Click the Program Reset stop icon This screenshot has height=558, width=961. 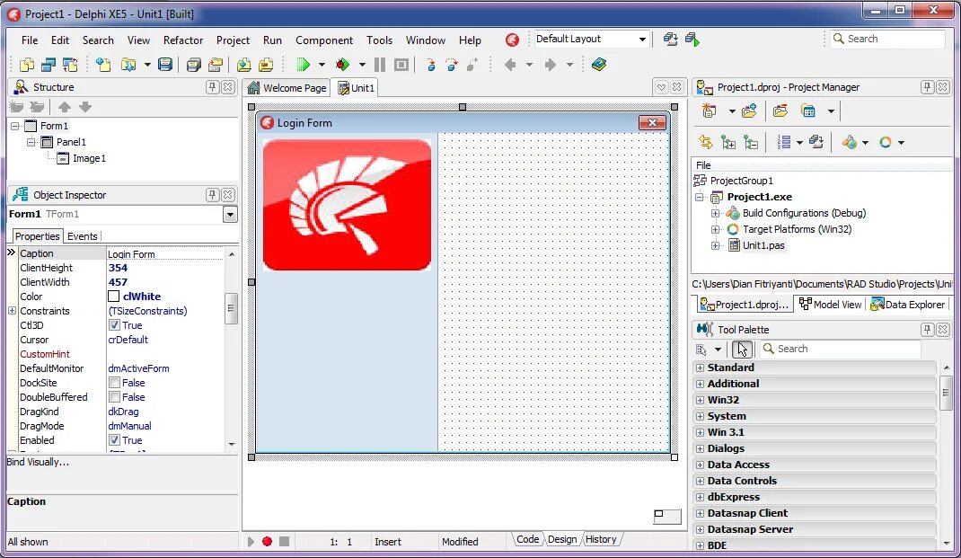[401, 65]
